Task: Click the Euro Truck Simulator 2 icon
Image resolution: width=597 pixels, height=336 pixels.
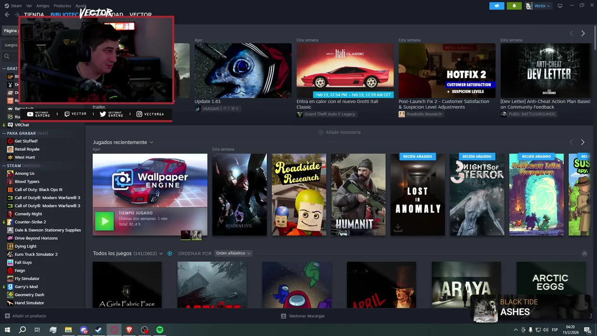Action: click(x=10, y=254)
